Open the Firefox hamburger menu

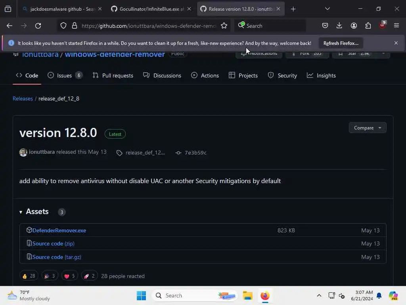pyautogui.click(x=396, y=25)
